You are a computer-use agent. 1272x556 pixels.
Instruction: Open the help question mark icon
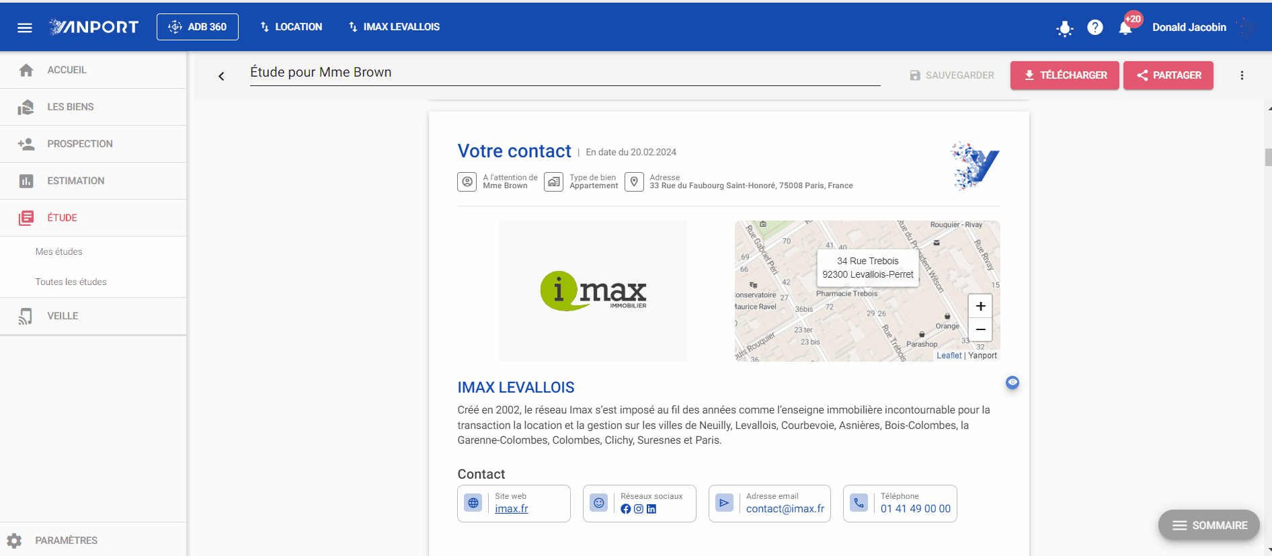1095,27
